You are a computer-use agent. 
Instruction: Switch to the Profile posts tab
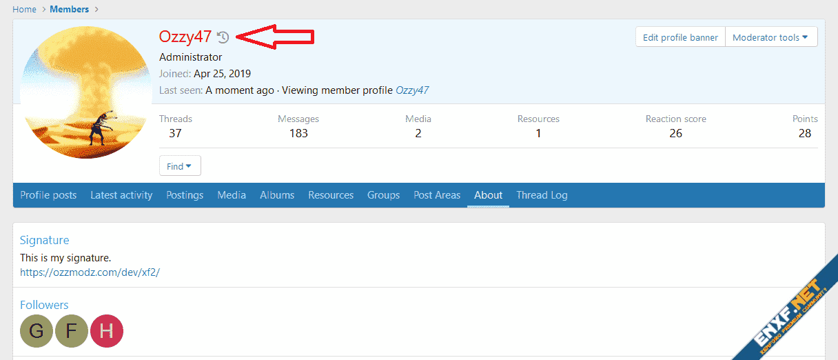tap(48, 195)
